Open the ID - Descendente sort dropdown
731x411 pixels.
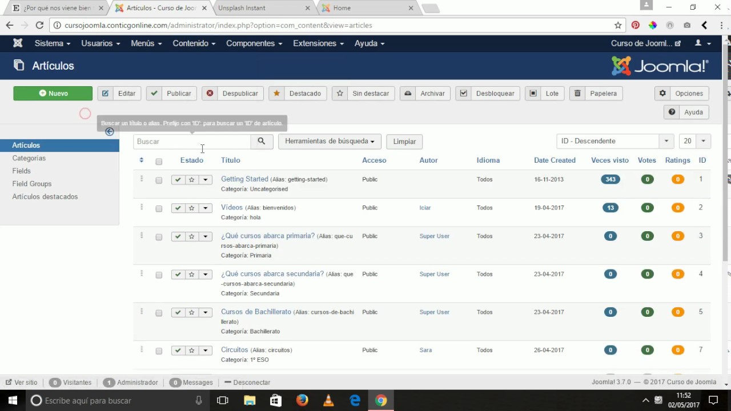click(x=615, y=141)
